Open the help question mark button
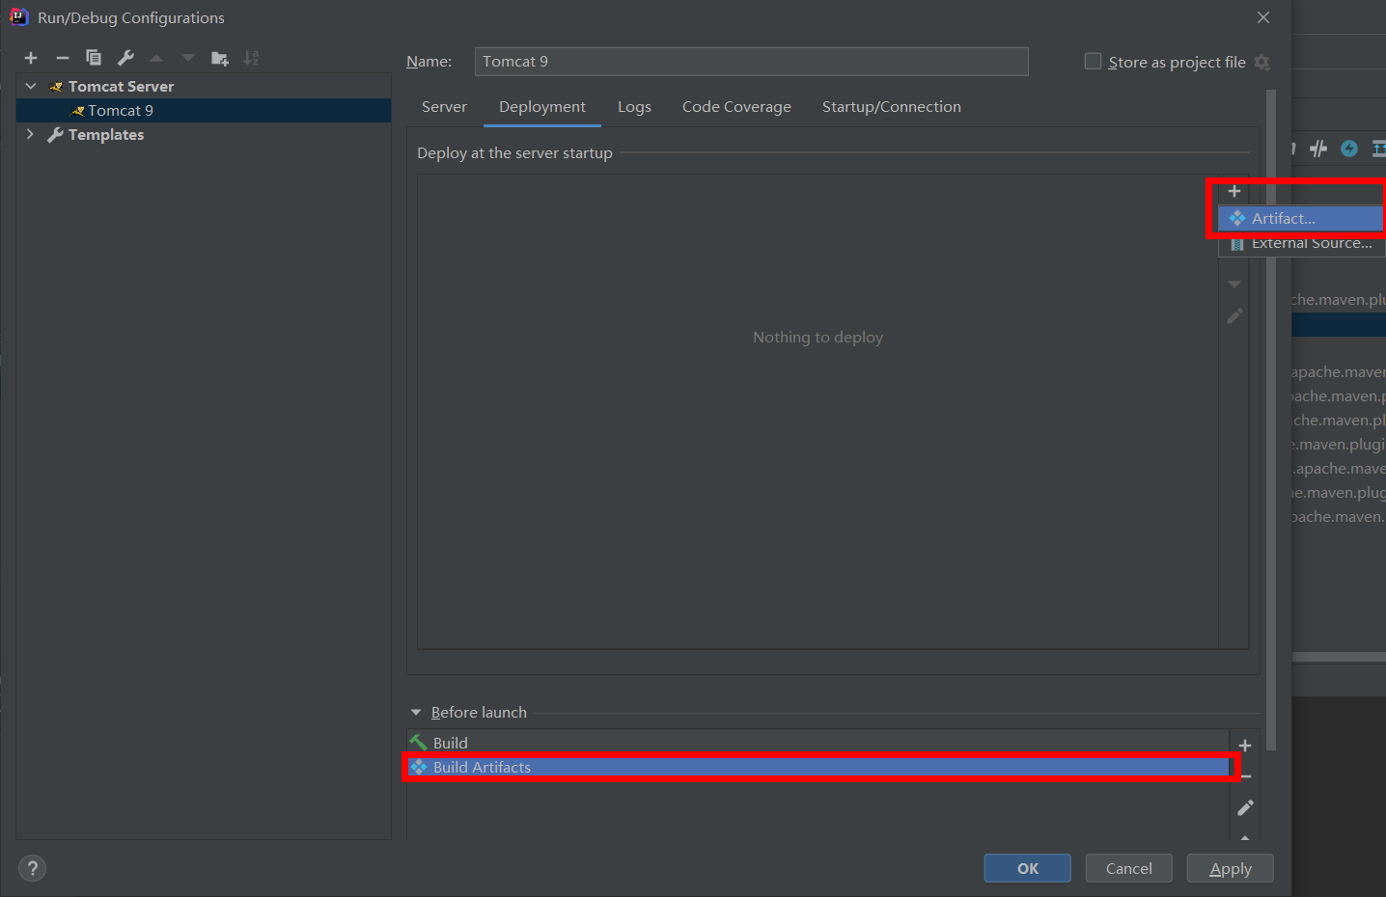The height and width of the screenshot is (897, 1386). [x=32, y=868]
